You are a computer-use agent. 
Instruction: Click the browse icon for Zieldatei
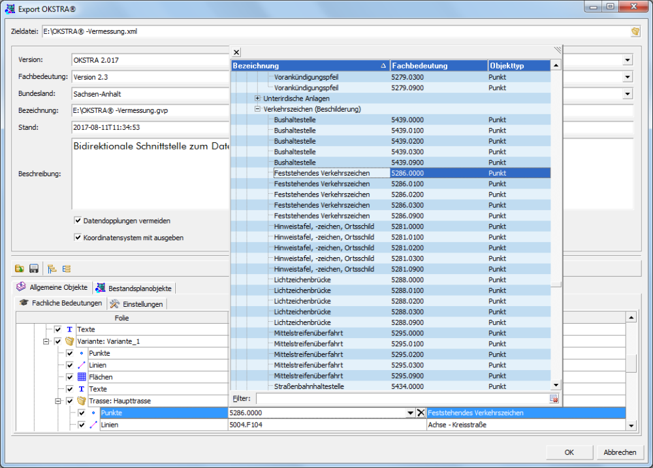(x=635, y=31)
